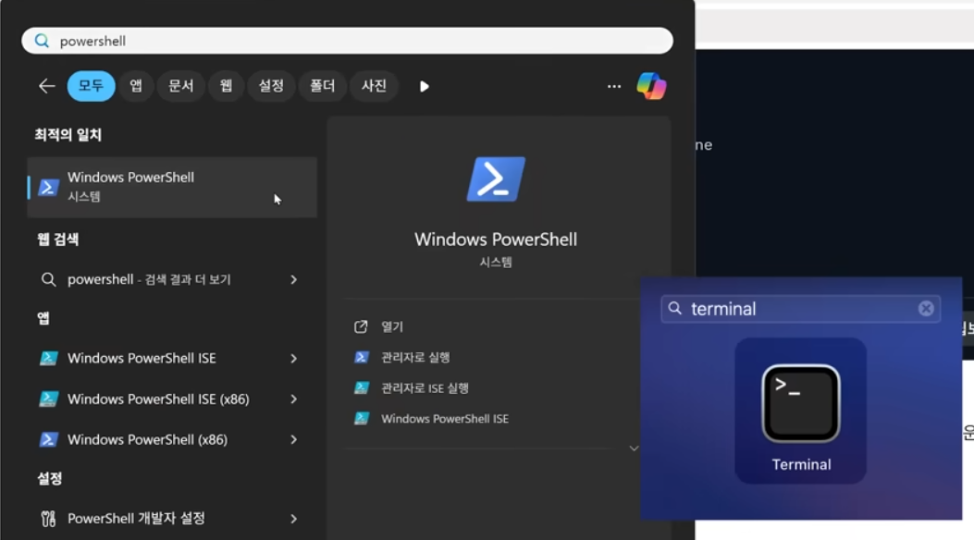This screenshot has width=974, height=540.
Task: Clear the terminal search text
Action: (x=926, y=309)
